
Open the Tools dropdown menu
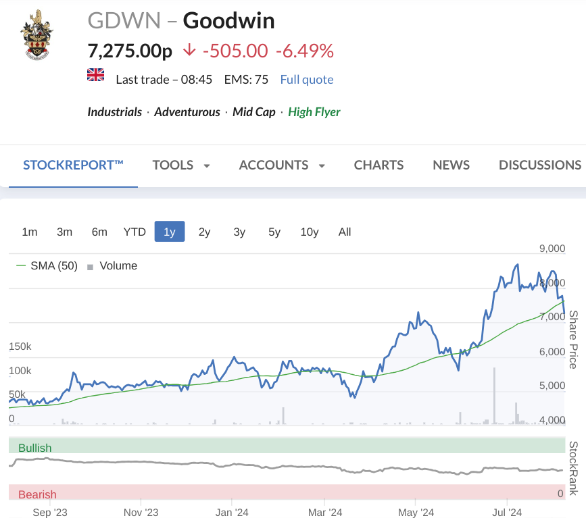coord(181,165)
